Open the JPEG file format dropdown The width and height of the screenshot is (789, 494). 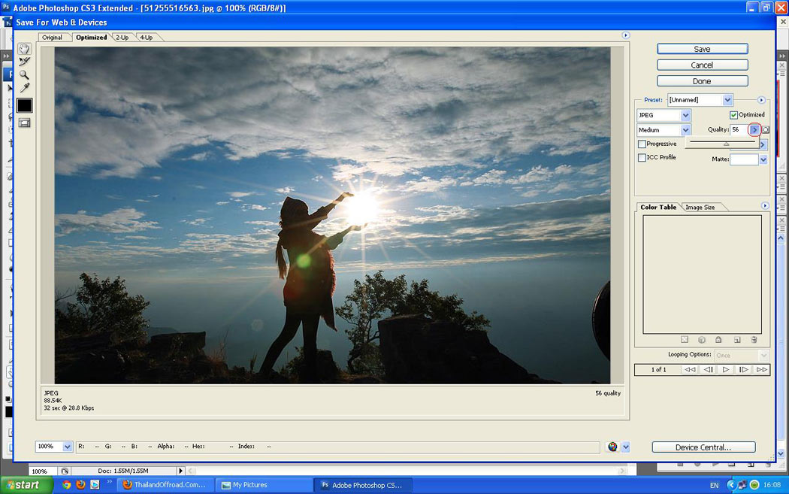685,116
